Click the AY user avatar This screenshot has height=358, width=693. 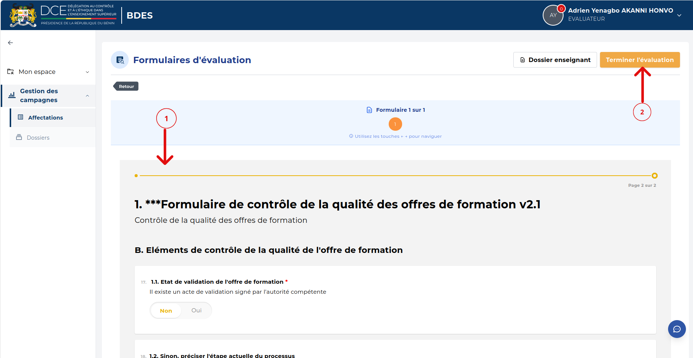tap(553, 15)
